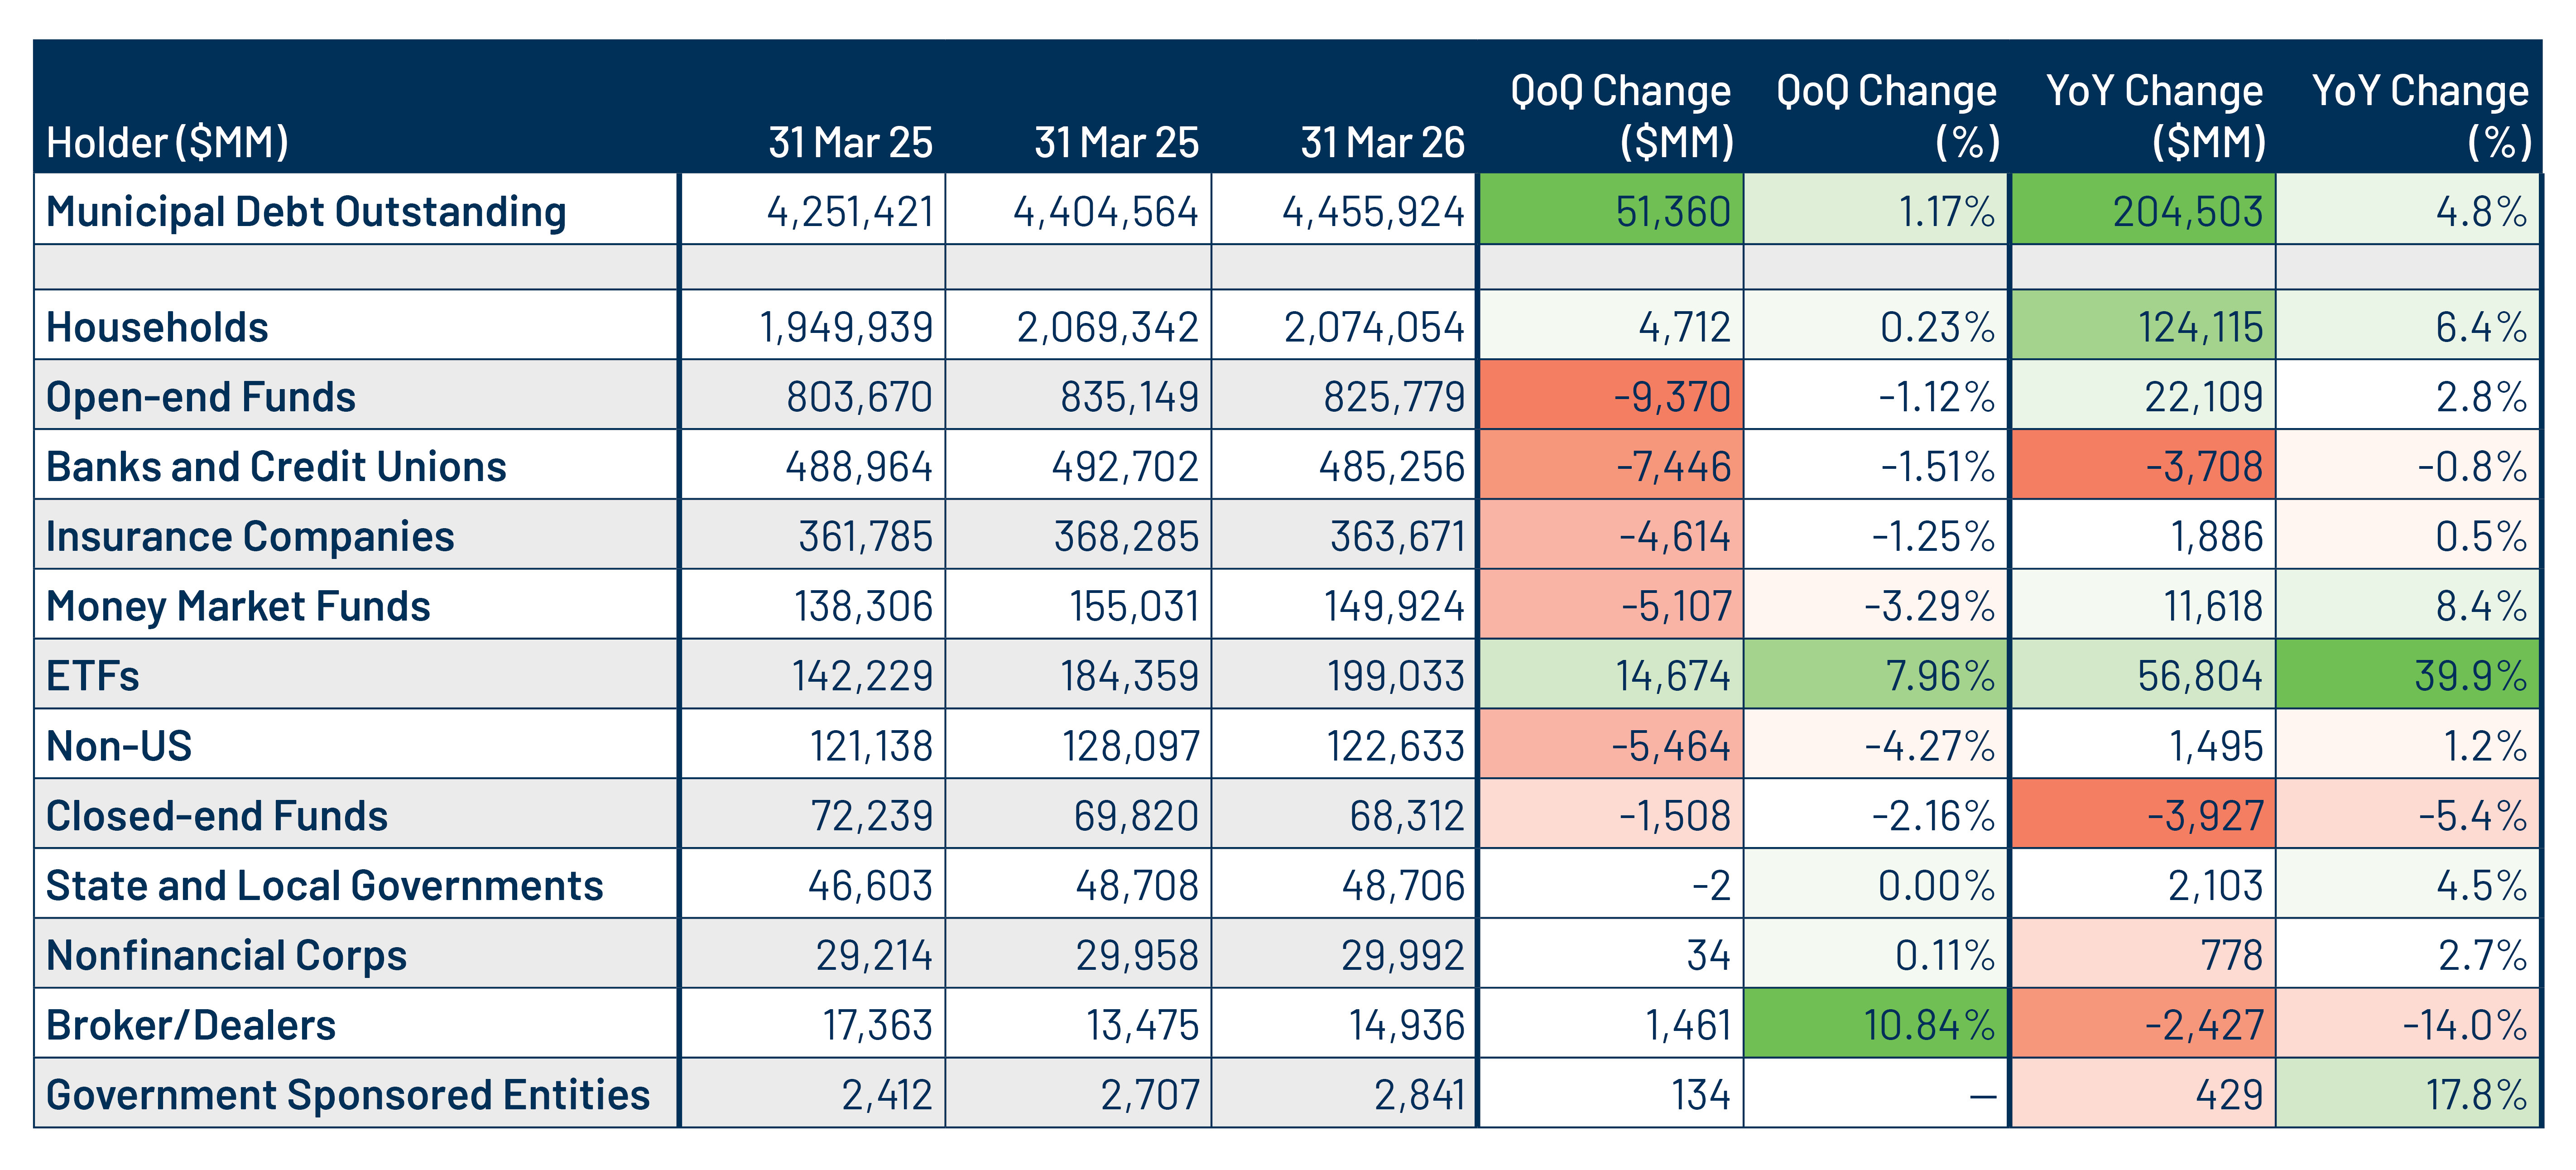The image size is (2576, 1170).
Task: Select Broker/Dealers 10.84% green cell
Action: pos(1876,1024)
